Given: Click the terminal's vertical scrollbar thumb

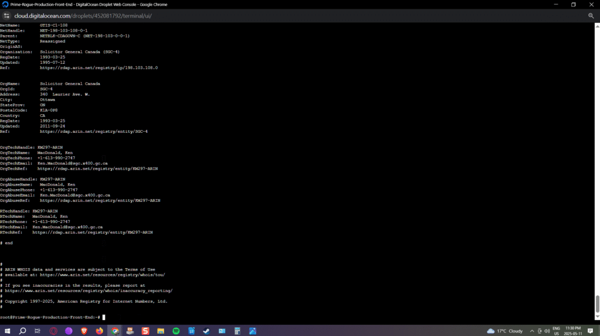Looking at the screenshot, I should [x=597, y=304].
